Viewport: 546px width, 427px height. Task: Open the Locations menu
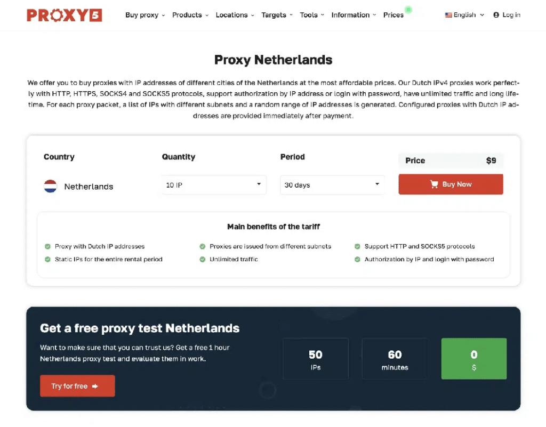(x=235, y=15)
